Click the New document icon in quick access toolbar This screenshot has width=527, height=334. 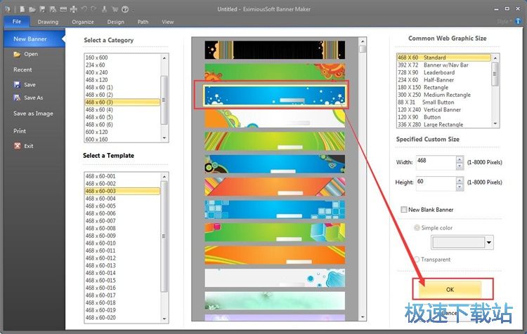click(22, 9)
